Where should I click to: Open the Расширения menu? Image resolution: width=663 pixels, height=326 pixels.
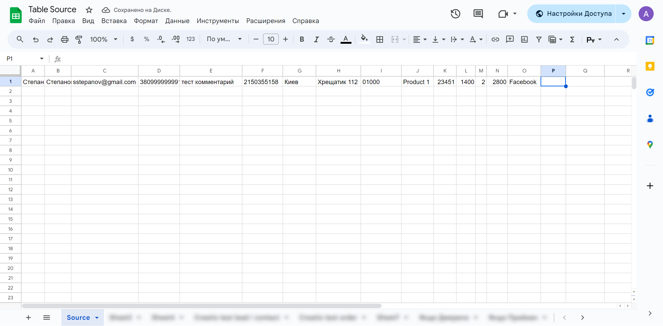(266, 21)
